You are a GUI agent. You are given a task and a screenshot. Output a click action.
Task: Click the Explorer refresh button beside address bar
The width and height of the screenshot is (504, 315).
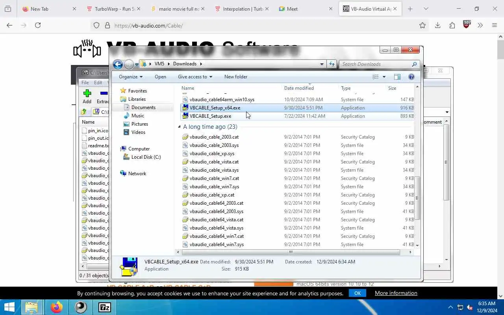pos(332,64)
